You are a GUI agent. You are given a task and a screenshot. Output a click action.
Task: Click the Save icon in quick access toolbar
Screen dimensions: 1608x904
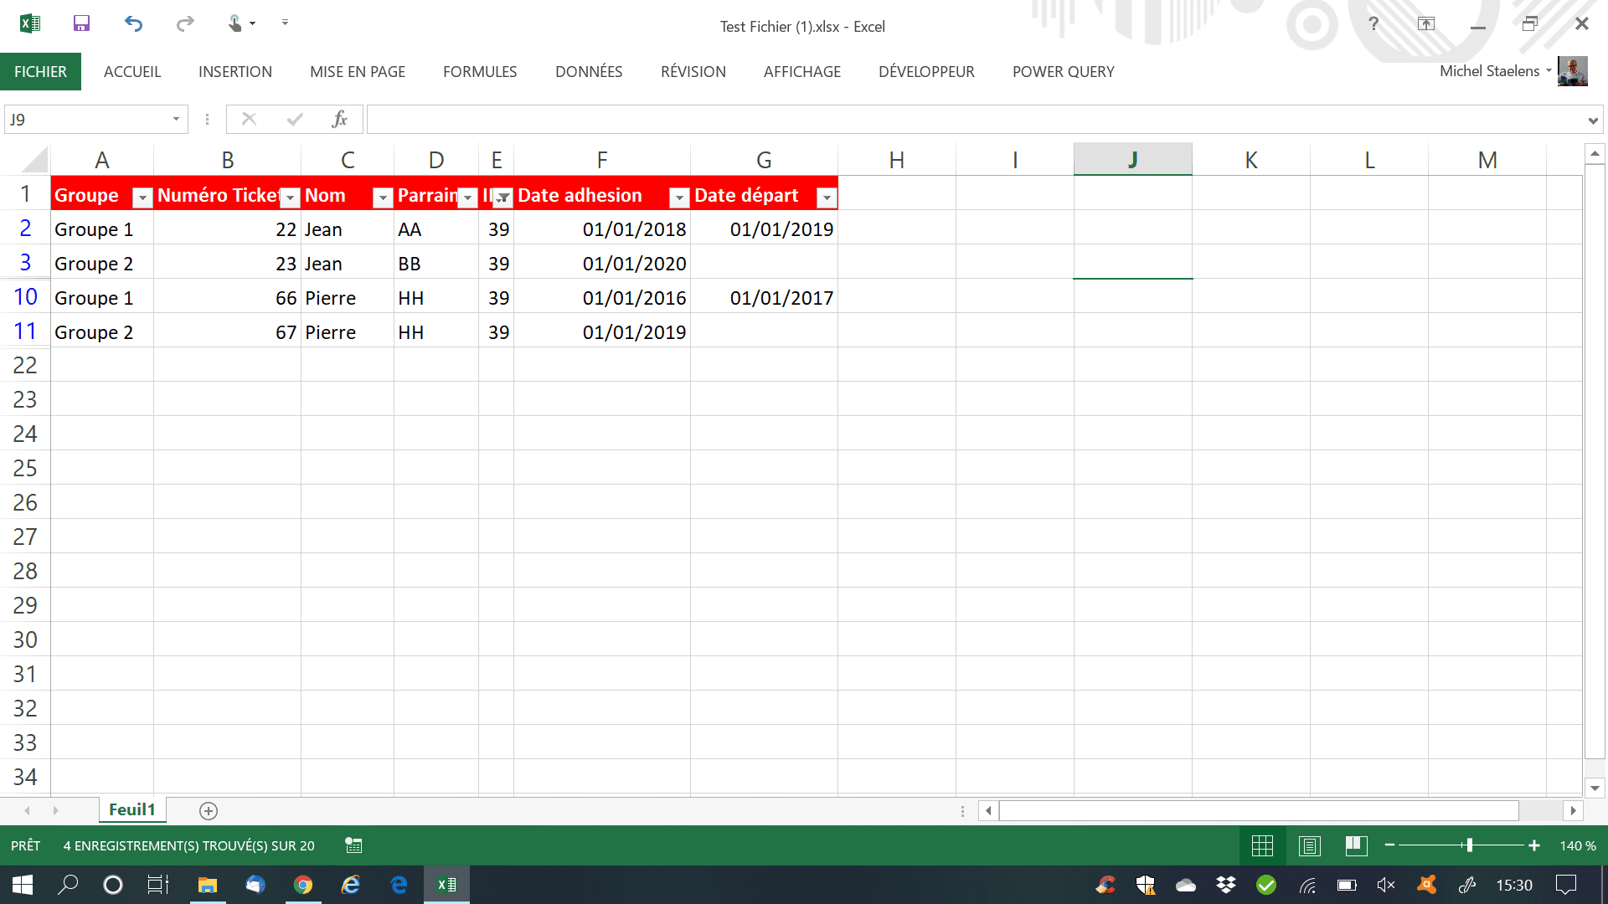(81, 23)
